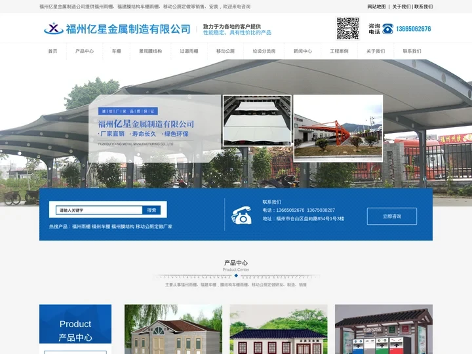Open the 福州膜结构 hot search link
The width and height of the screenshot is (472, 354).
click(x=123, y=226)
